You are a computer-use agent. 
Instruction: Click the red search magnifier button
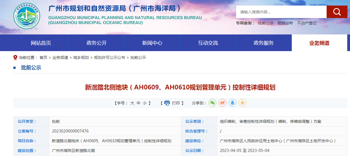[337, 12]
